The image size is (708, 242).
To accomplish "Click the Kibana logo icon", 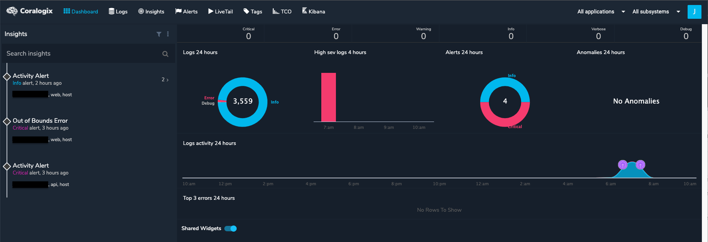I will pyautogui.click(x=305, y=10).
